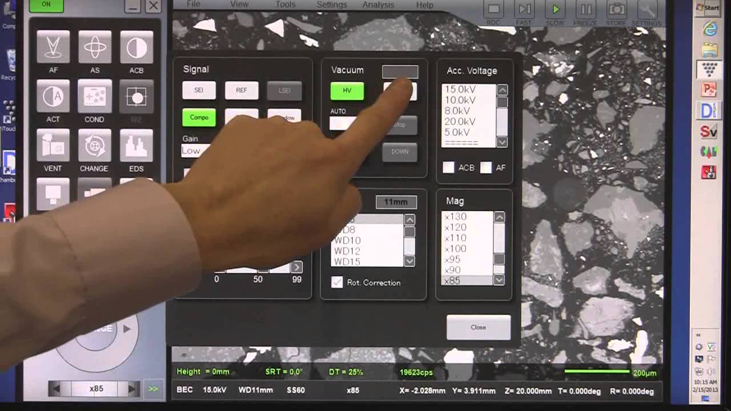Click the FREEZE pause icon

tap(586, 9)
